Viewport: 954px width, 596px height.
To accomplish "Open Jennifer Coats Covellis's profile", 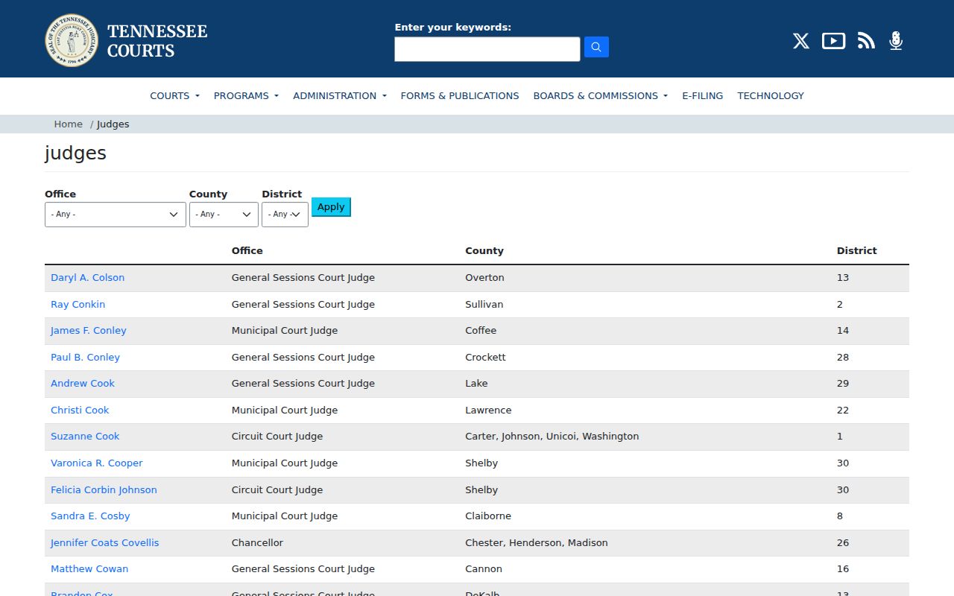I will tap(104, 542).
